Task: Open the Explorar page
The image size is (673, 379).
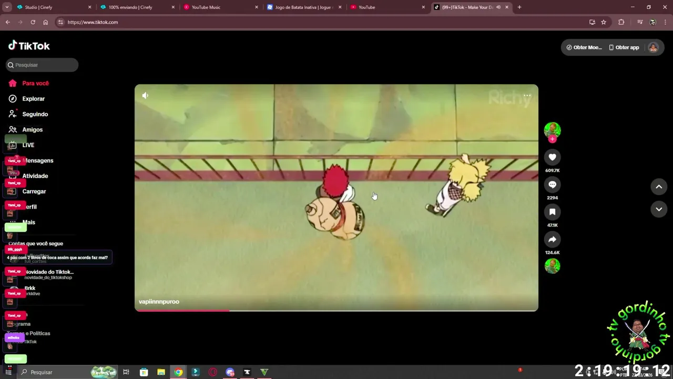Action: 27,98
